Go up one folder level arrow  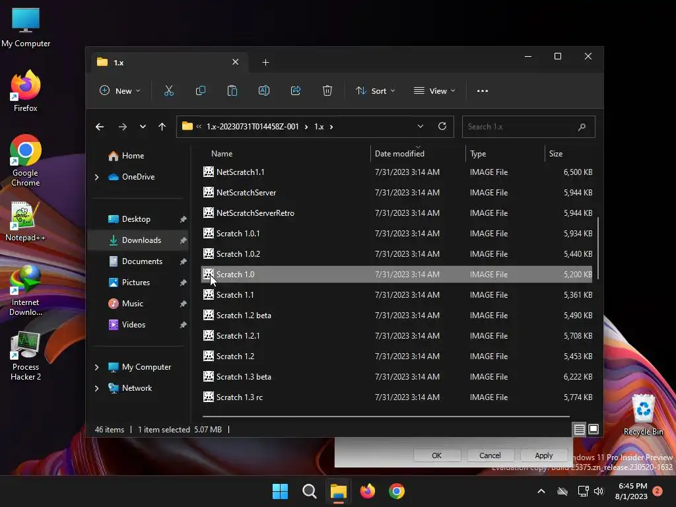(162, 127)
